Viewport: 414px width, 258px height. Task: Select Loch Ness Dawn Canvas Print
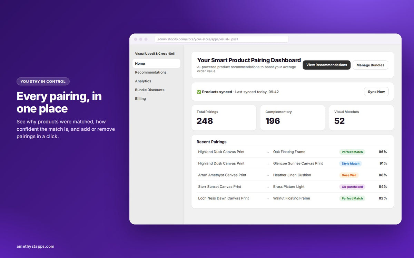coord(224,198)
